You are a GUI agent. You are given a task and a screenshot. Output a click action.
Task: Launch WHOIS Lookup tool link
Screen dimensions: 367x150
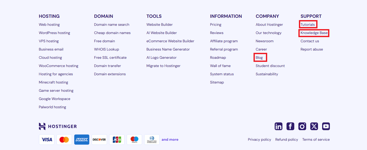(107, 49)
